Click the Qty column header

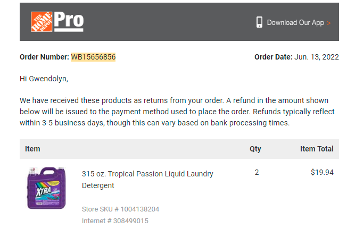click(x=255, y=149)
